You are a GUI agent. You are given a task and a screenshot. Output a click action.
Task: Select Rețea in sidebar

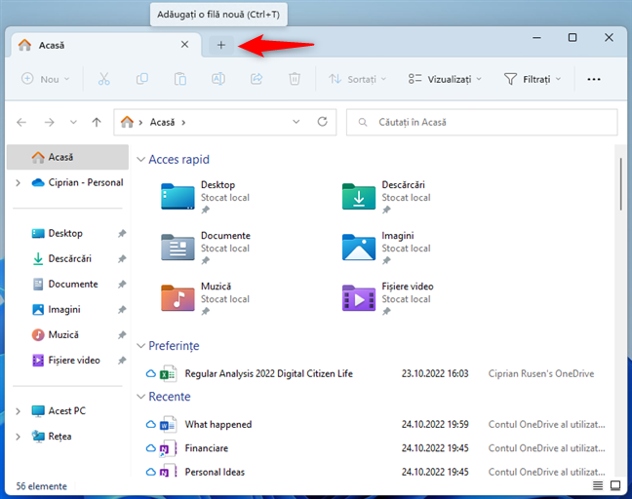[52, 437]
